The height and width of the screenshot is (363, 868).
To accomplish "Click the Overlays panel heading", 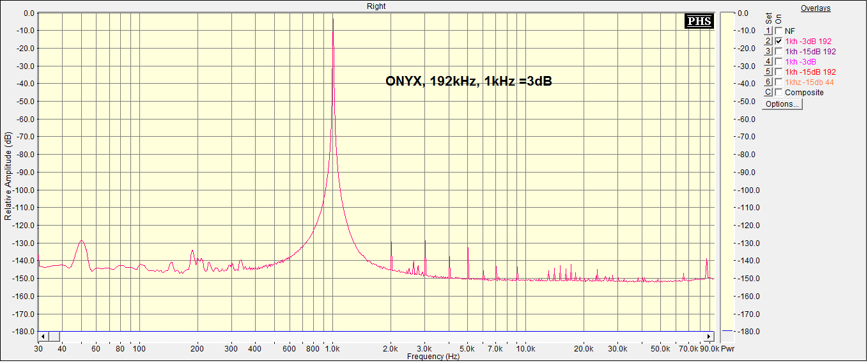I will coord(816,8).
